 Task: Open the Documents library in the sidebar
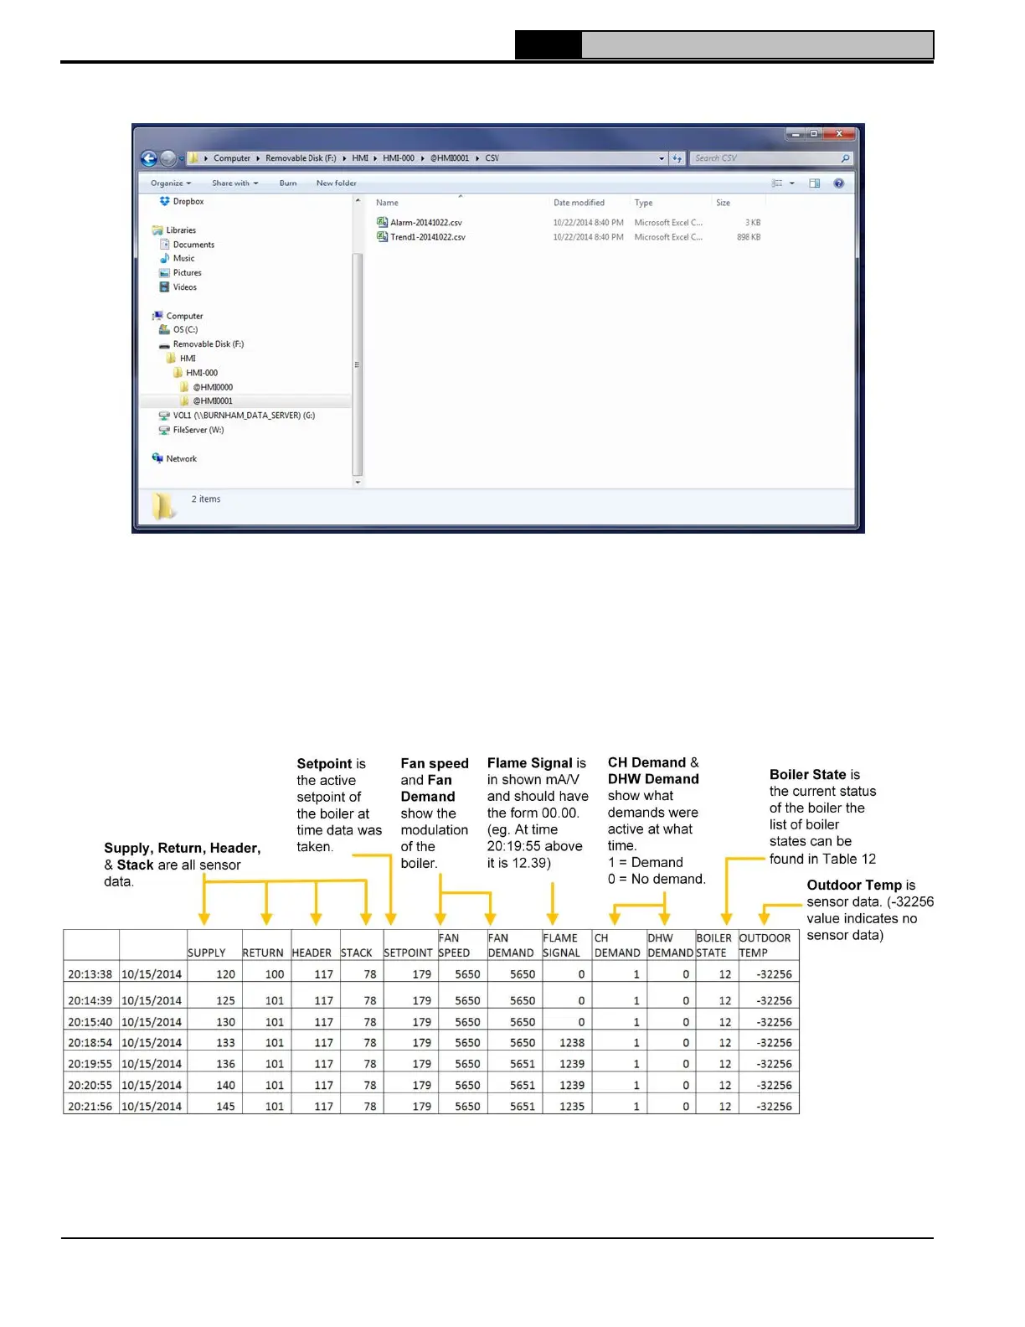point(193,245)
